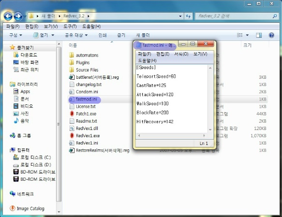282x217 pixels.
Task: Open the Explorer 편집(E) menu
Action: point(31,27)
